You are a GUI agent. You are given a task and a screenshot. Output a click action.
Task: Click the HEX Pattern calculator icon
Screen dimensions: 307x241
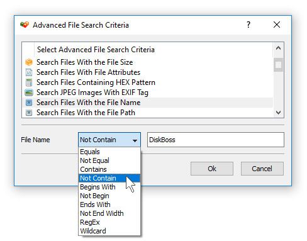29,82
